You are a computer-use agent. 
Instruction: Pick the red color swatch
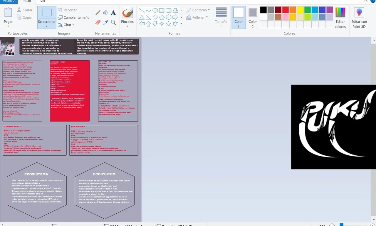[286, 10]
